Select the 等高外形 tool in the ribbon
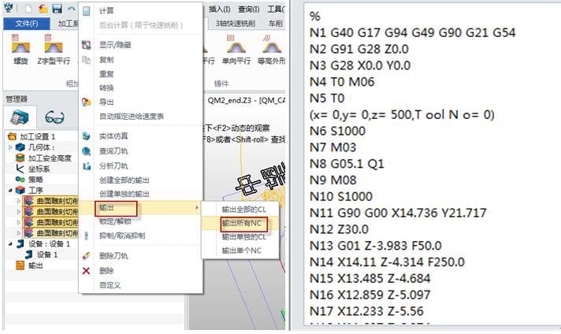The width and height of the screenshot is (561, 334). 271,50
